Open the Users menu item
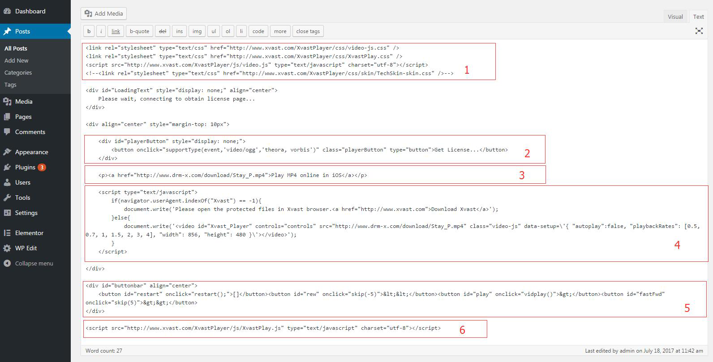 coord(35,182)
